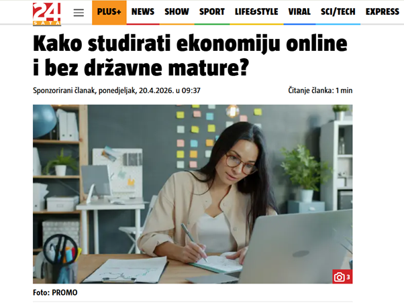The width and height of the screenshot is (404, 303).
Task: Open the 24sata logo home link
Action: pyautogui.click(x=47, y=14)
